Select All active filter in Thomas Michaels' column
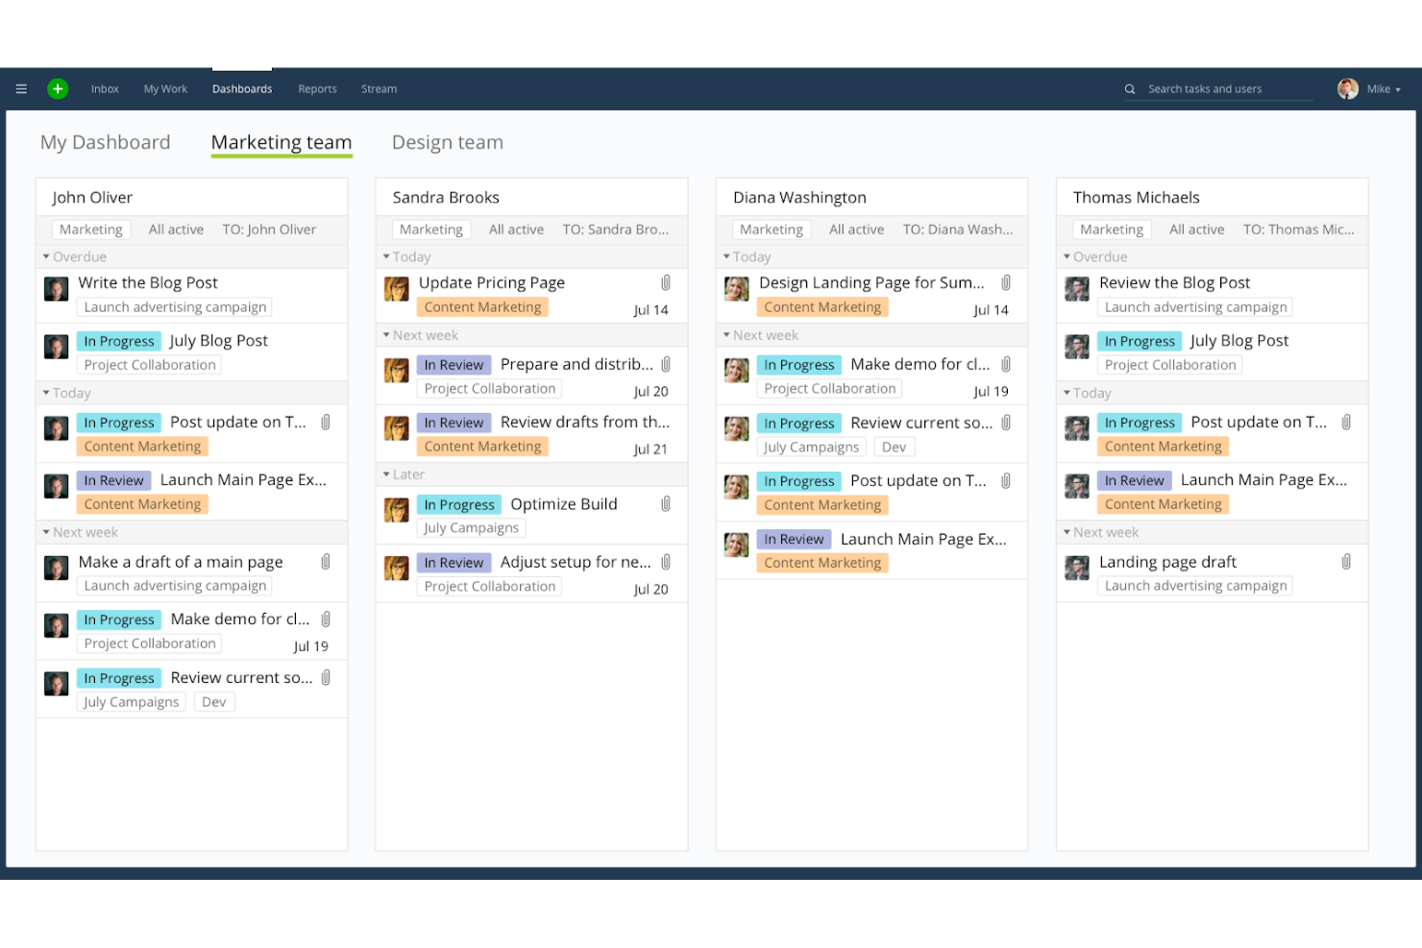This screenshot has width=1422, height=948. pyautogui.click(x=1196, y=229)
